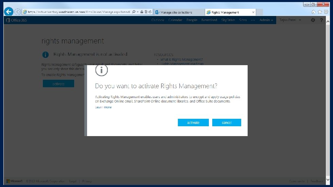Close the Rights Management browser tab
Screen dimensions: 333x187
click(253, 12)
